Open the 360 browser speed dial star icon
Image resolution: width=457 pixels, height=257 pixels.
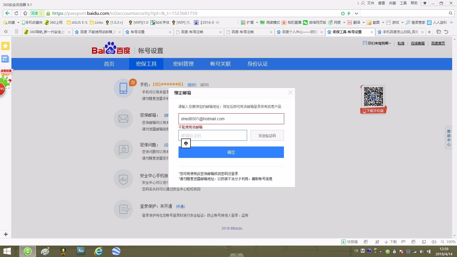click(x=5, y=46)
